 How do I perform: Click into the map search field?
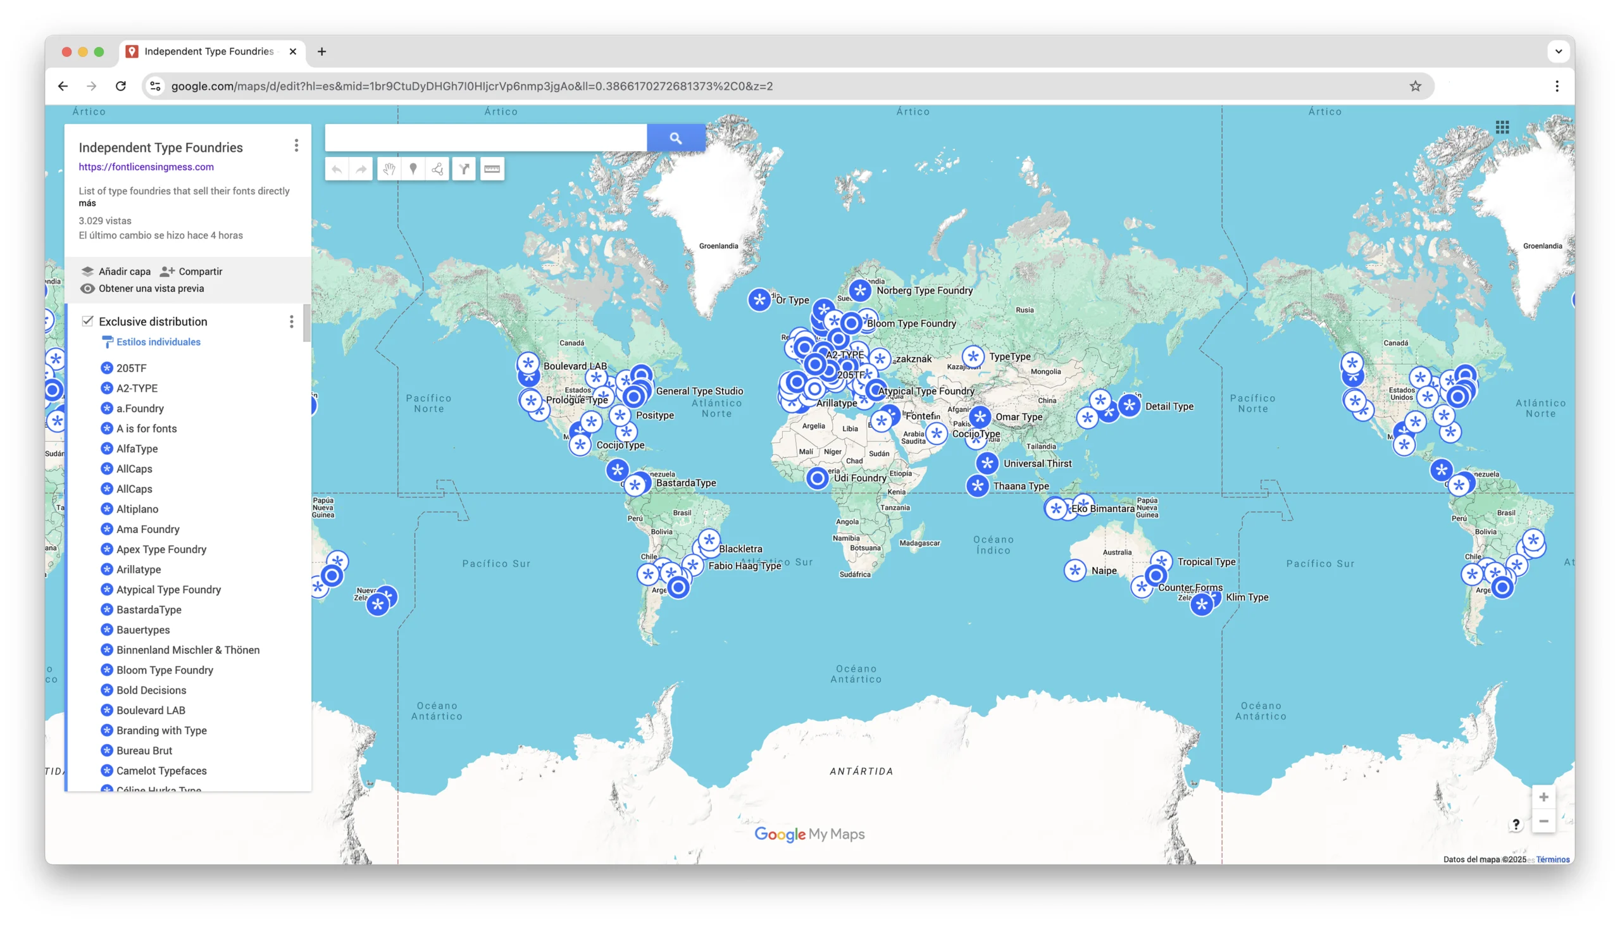pyautogui.click(x=485, y=138)
